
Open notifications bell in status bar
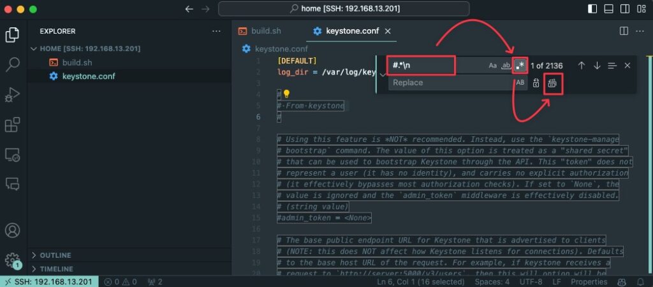point(640,282)
